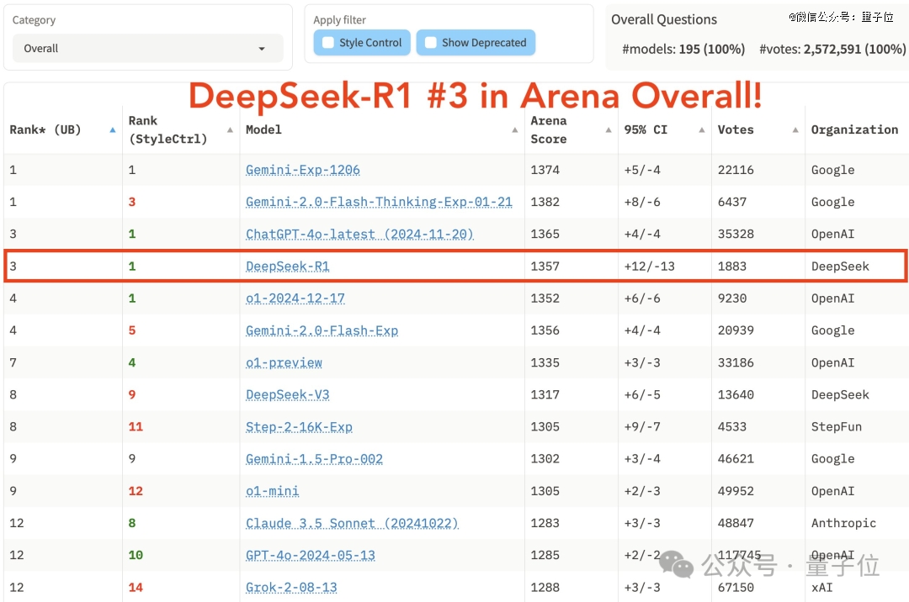Click the StyleCtrl rank 14 for Grok-2-08-13
Viewport: 909px width, 602px height.
pos(136,588)
